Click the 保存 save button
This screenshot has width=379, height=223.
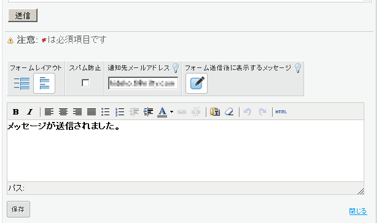click(x=18, y=210)
